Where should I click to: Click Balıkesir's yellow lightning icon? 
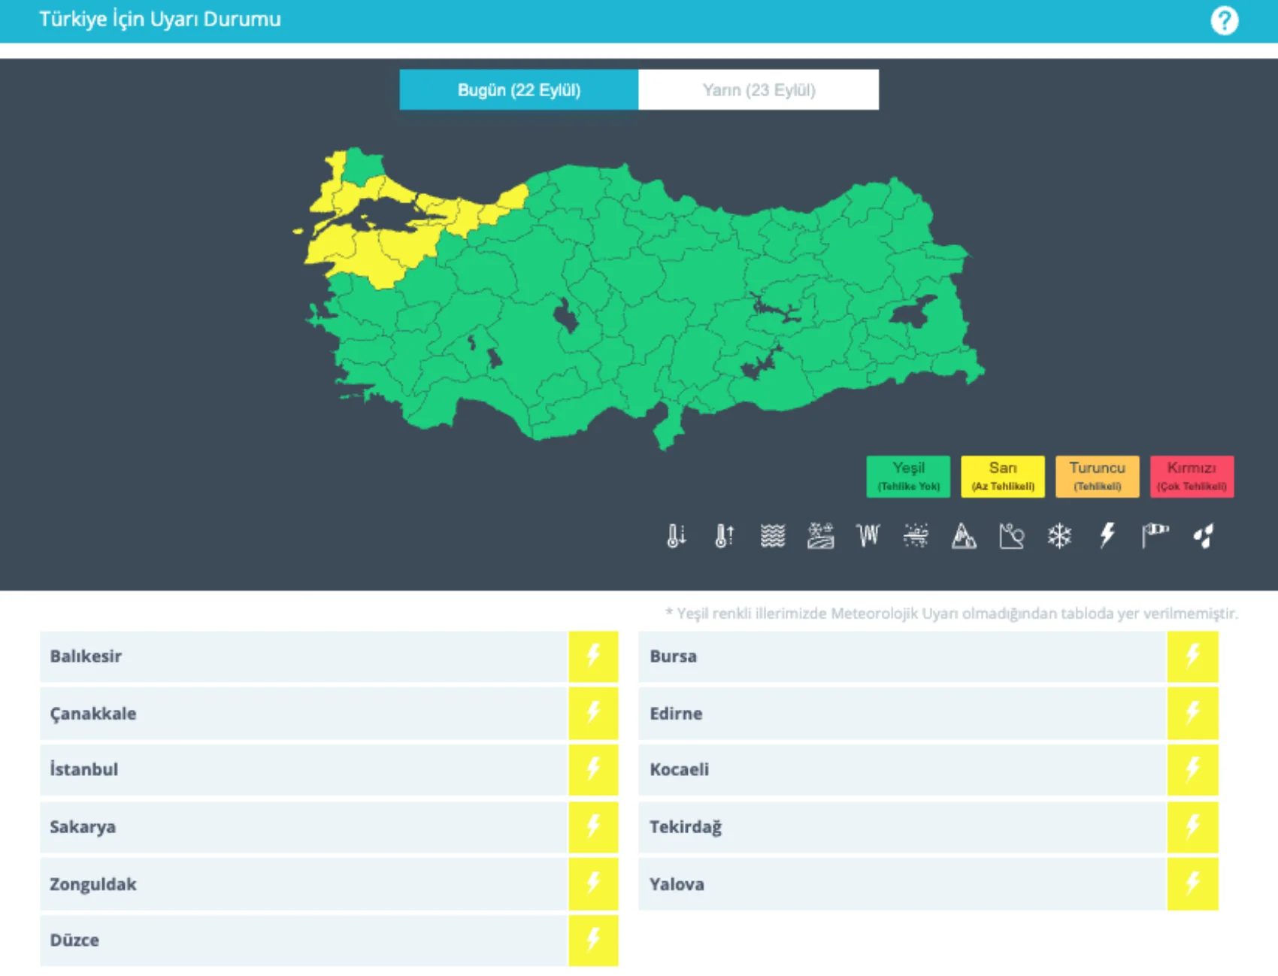[593, 656]
